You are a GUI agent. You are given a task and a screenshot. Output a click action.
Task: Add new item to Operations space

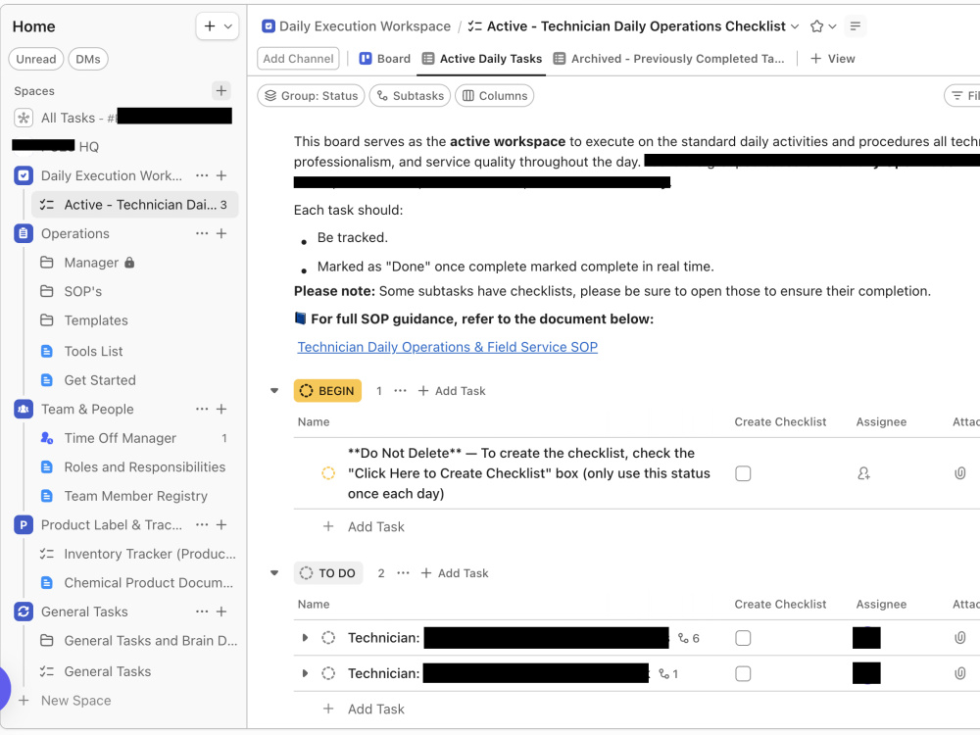click(x=221, y=233)
